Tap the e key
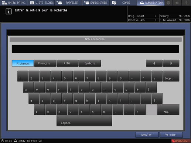 [51, 87]
